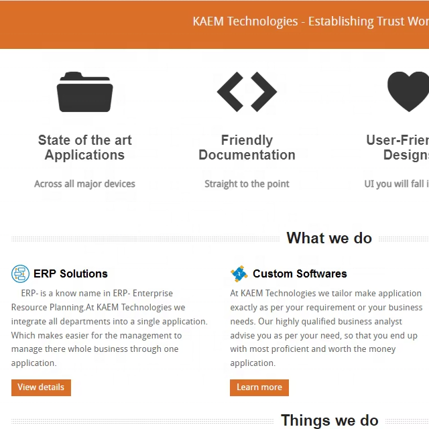Click the heart icon
The width and height of the screenshot is (429, 429).
point(409,91)
